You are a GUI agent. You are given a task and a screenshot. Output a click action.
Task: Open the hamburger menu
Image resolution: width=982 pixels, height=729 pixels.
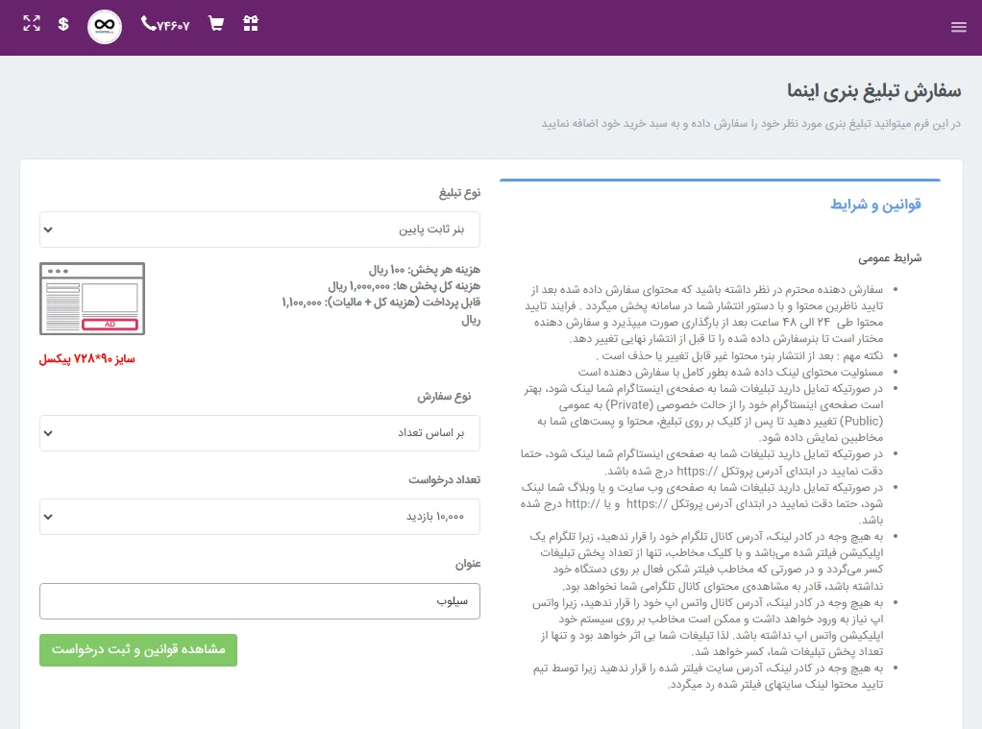pos(958,27)
